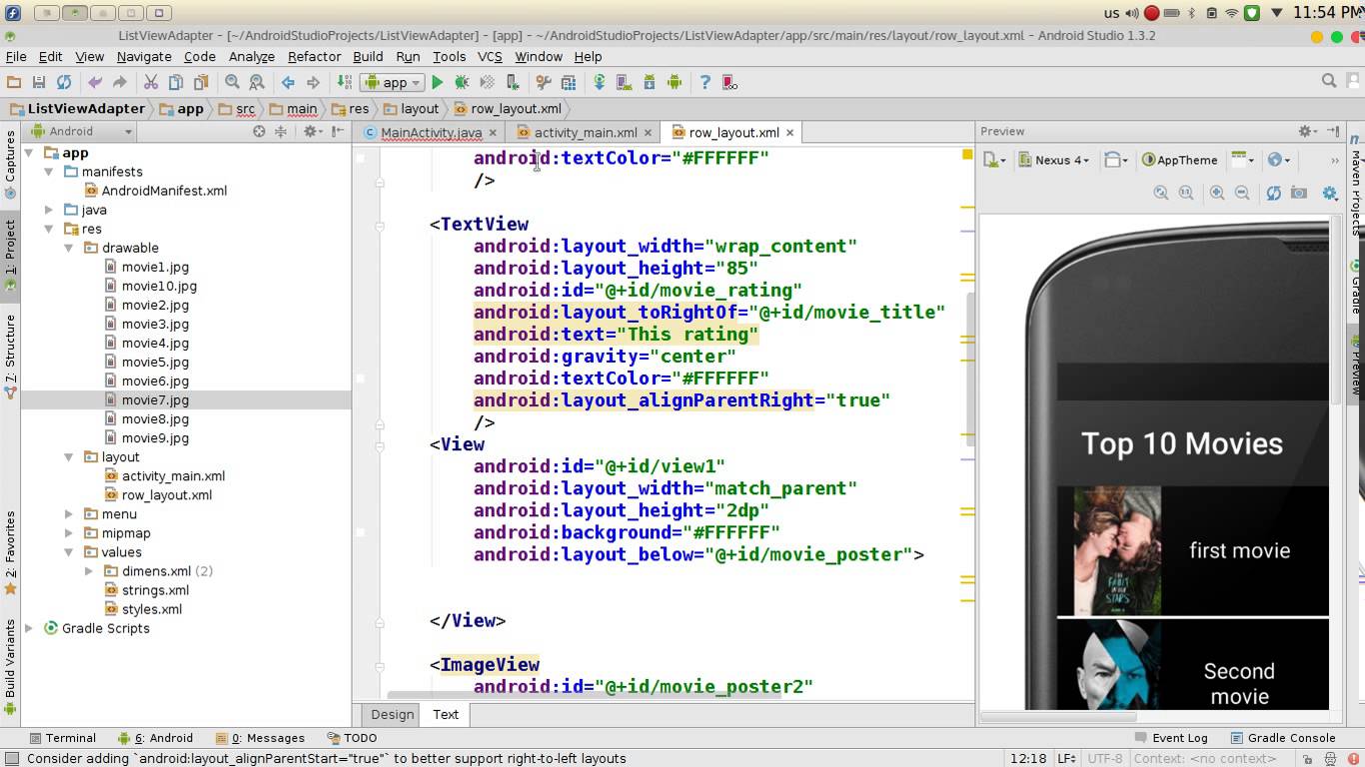1365x767 pixels.
Task: Click the Help question mark icon
Action: pyautogui.click(x=704, y=83)
